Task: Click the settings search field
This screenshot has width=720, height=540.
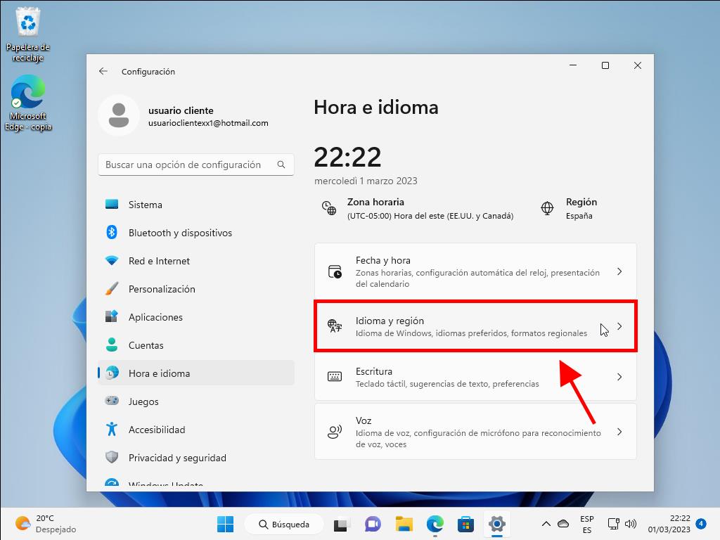Action: coord(190,165)
